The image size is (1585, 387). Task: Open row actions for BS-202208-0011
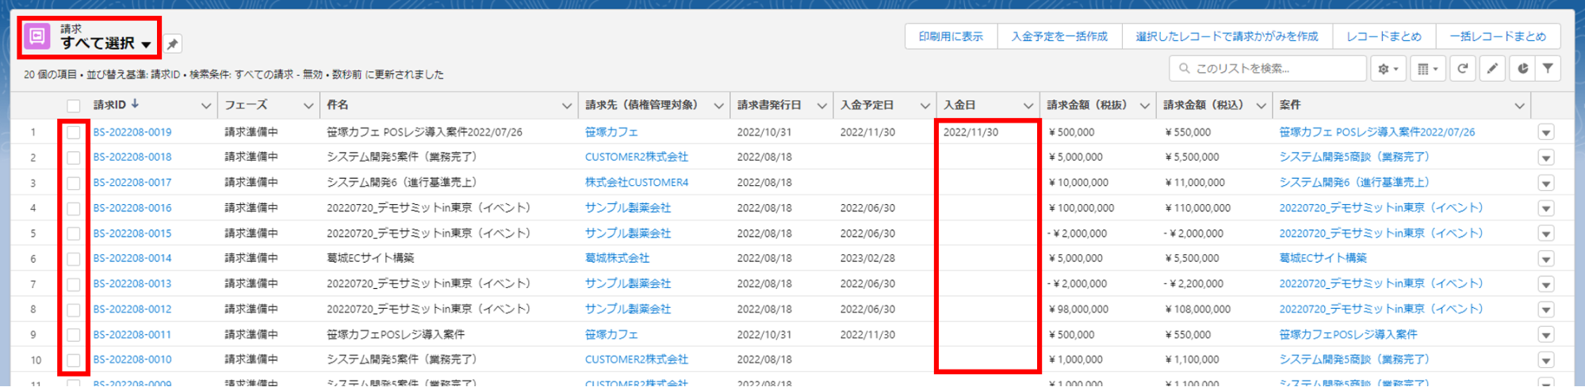click(1546, 335)
